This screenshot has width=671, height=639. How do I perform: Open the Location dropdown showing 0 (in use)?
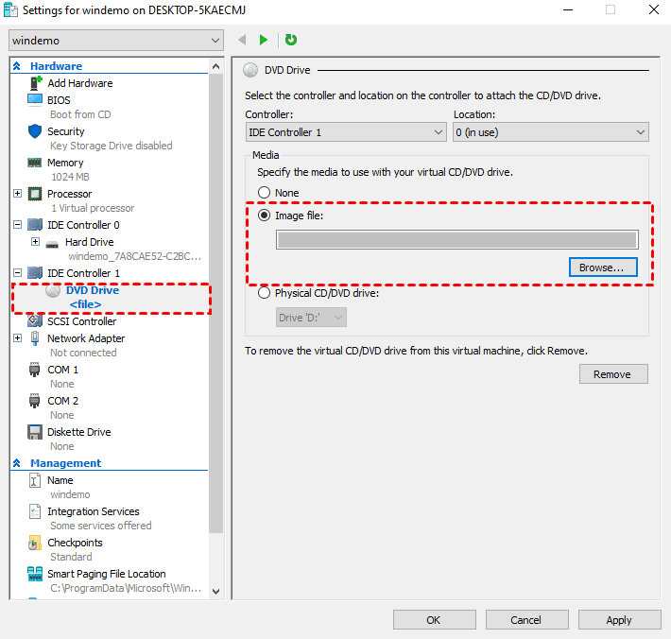pyautogui.click(x=551, y=132)
